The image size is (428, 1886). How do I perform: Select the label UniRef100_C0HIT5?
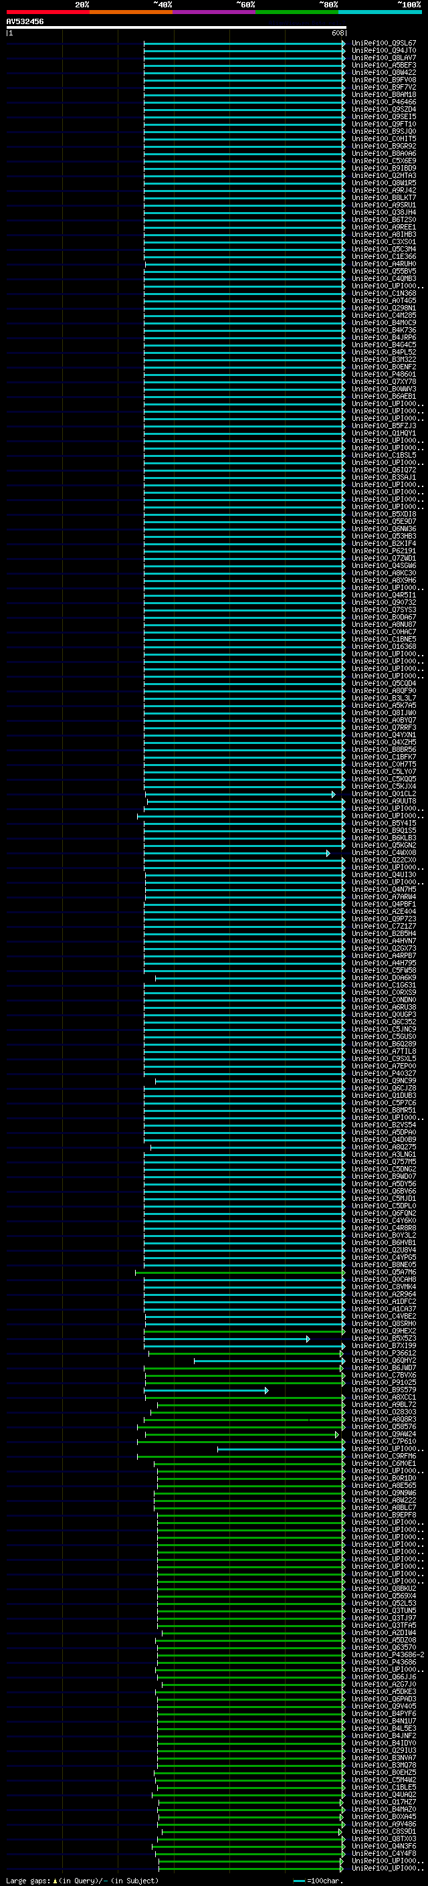[384, 138]
